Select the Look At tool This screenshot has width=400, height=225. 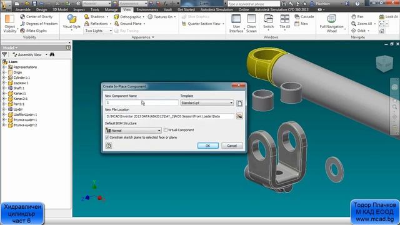(x=388, y=17)
